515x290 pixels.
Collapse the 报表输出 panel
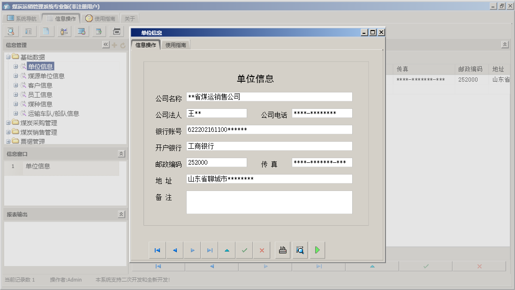[x=121, y=214]
